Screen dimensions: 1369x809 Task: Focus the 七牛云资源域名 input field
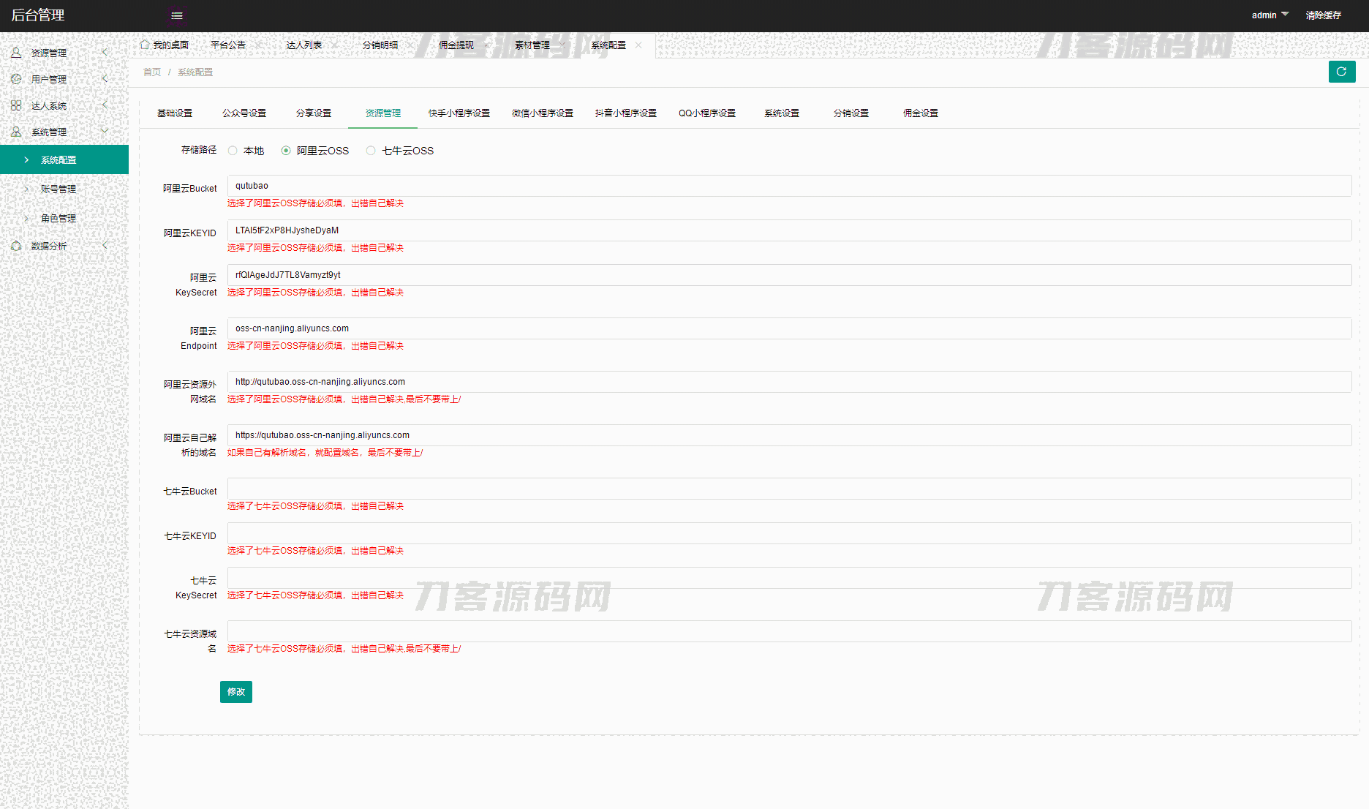point(789,631)
